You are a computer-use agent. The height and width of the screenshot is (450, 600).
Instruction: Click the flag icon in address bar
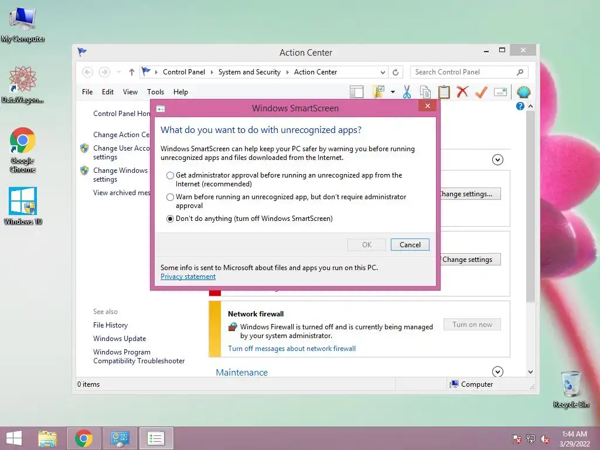click(x=146, y=71)
